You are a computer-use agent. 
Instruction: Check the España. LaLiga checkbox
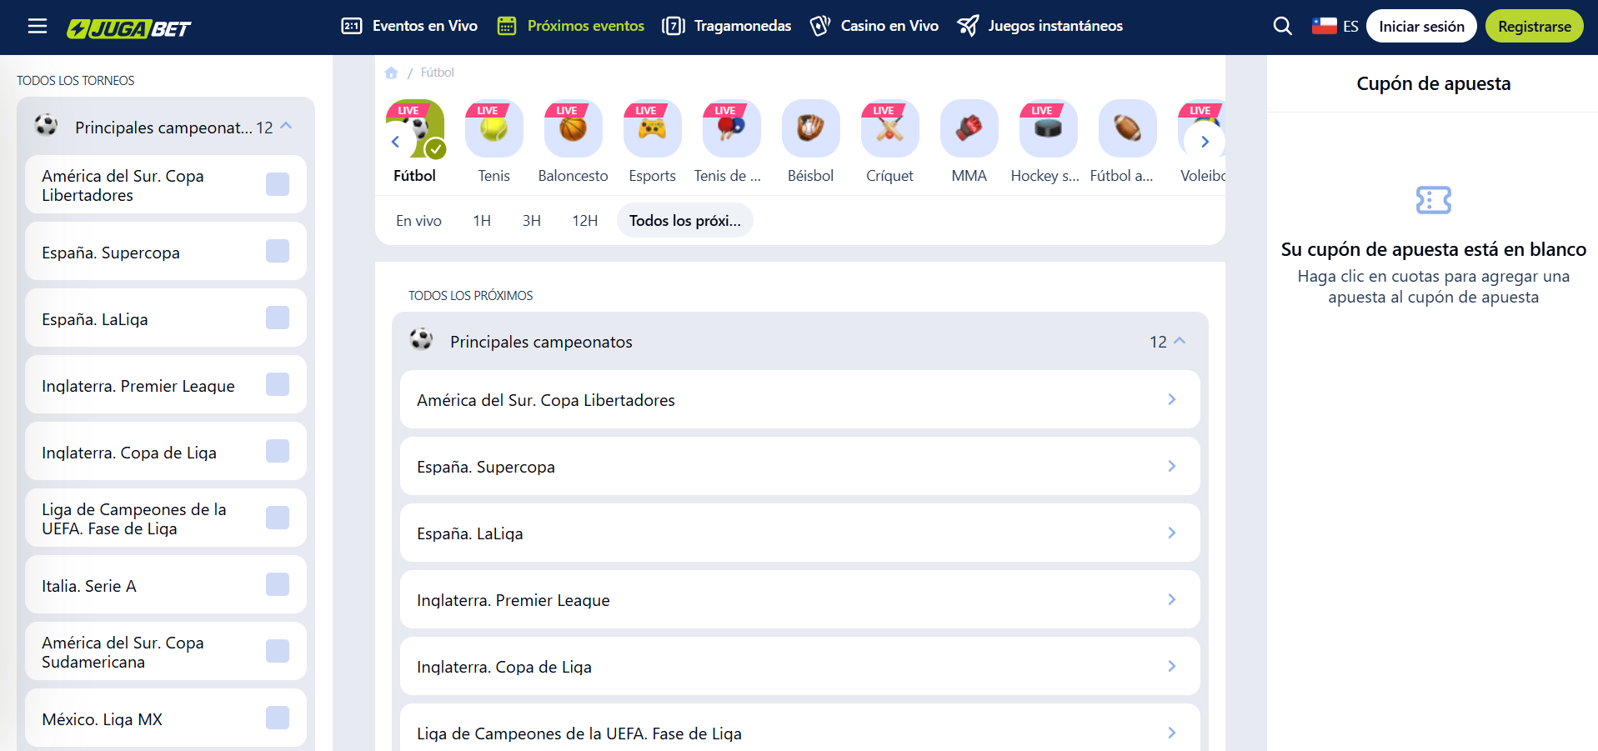coord(278,318)
